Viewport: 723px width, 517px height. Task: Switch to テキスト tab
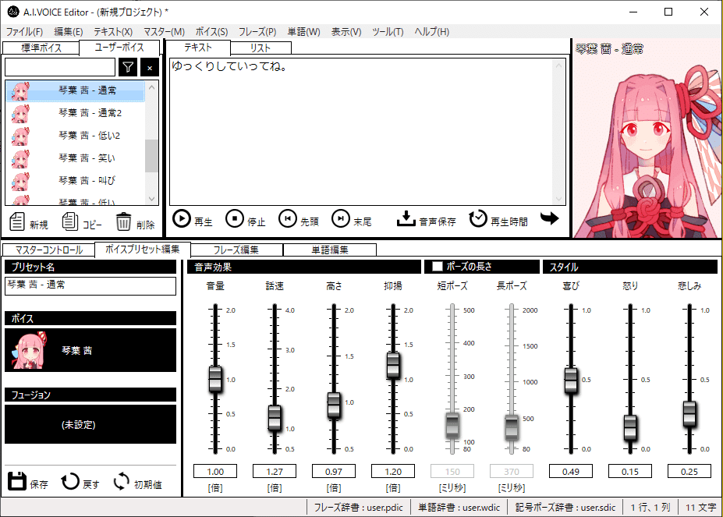tap(198, 48)
